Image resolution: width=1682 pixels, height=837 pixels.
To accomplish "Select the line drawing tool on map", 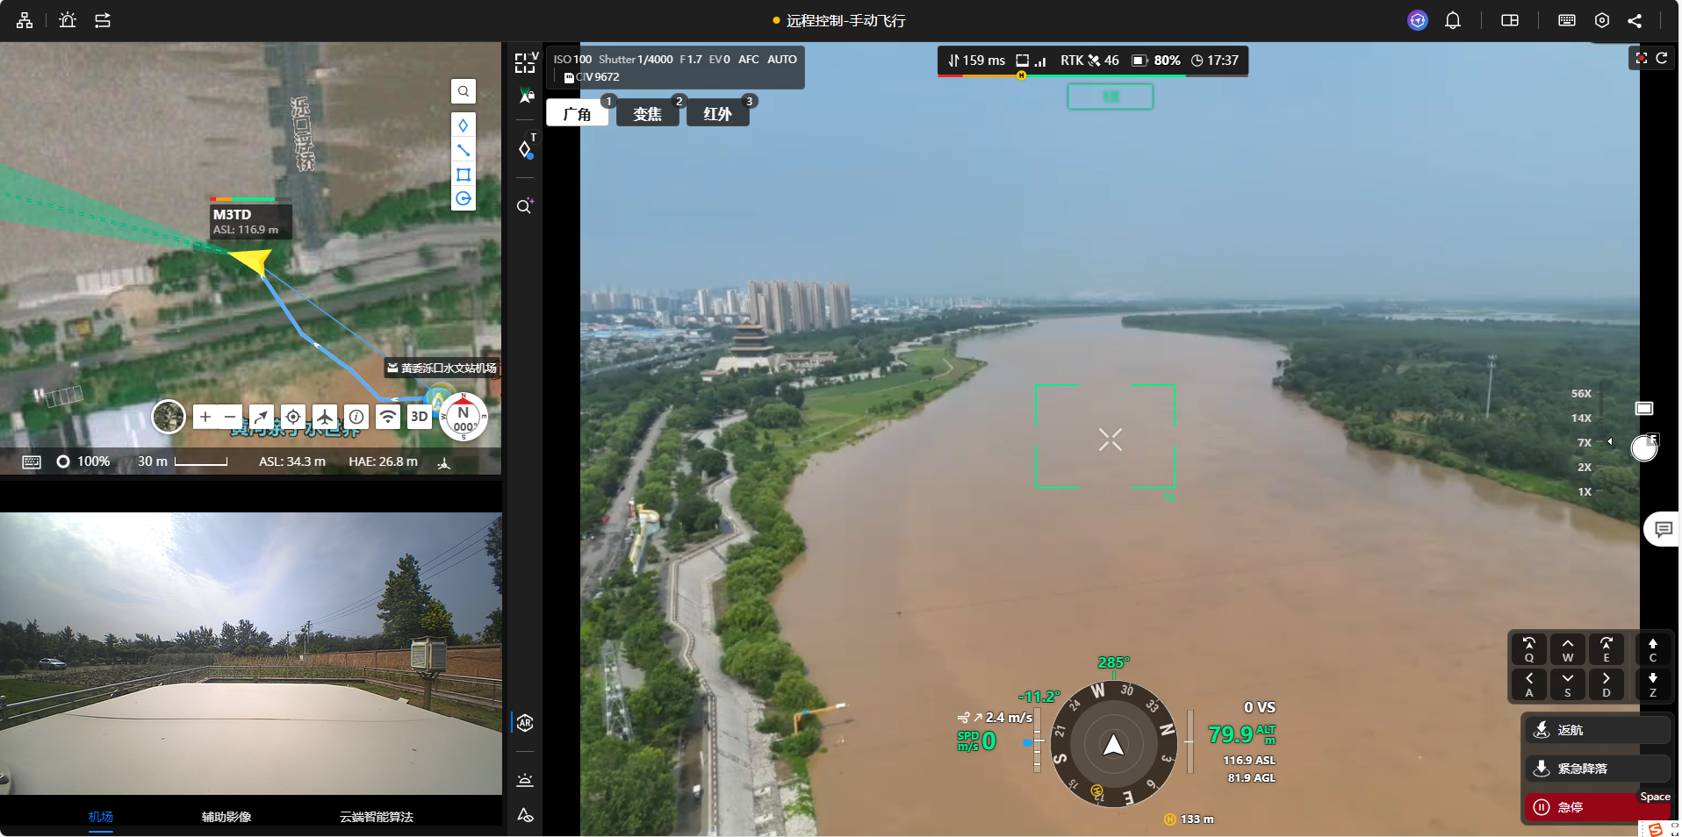I will (x=464, y=150).
